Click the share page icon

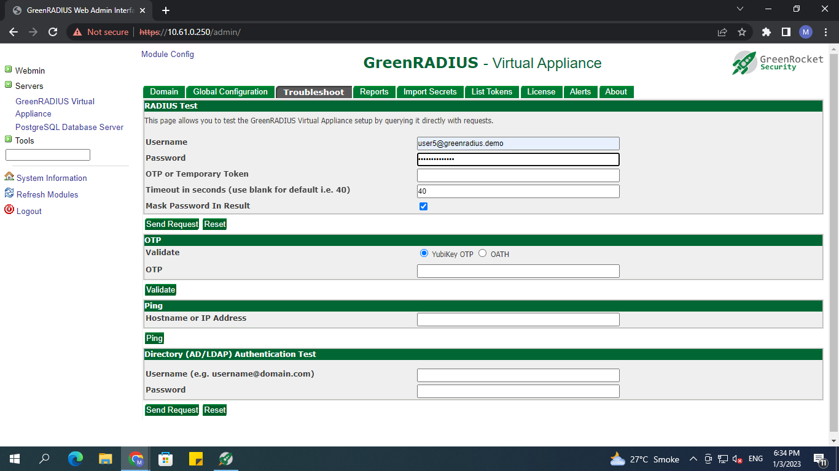pyautogui.click(x=722, y=32)
